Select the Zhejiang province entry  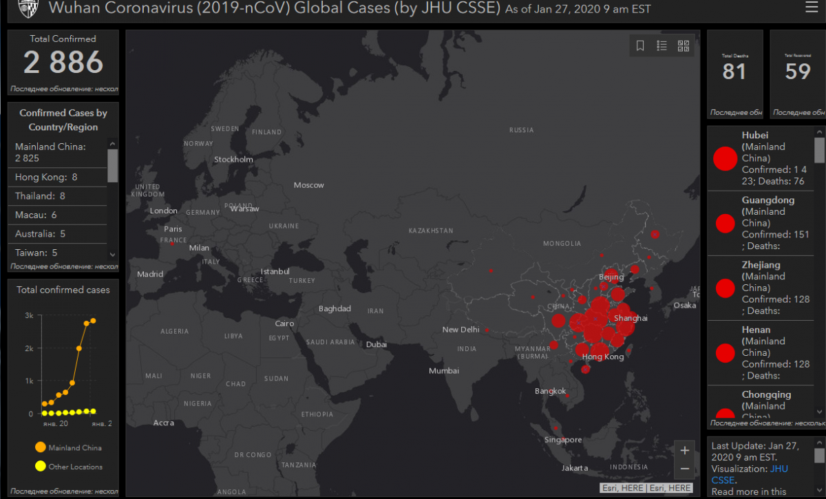761,288
